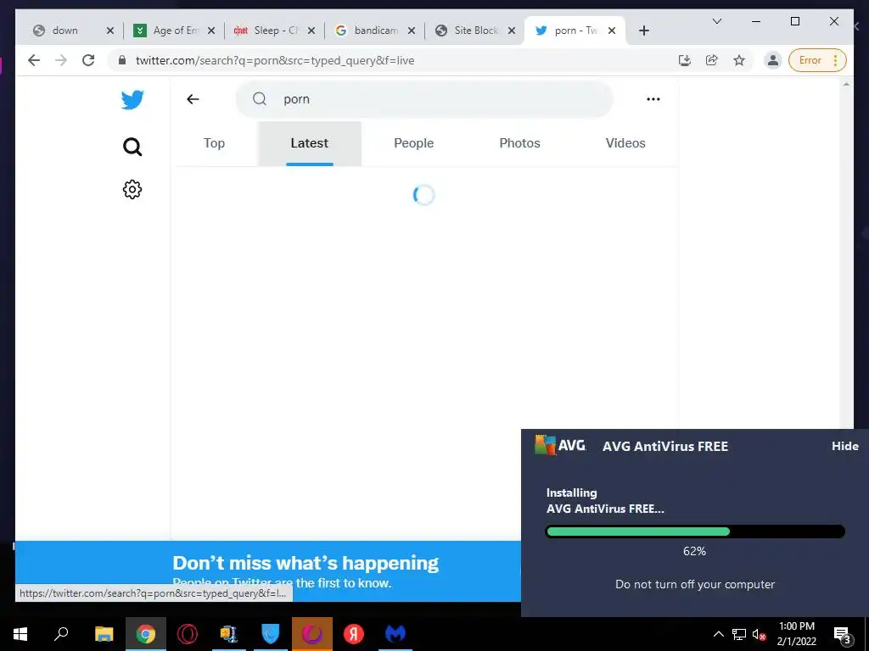Open File Explorer from the taskbar
The image size is (869, 651).
(x=104, y=634)
